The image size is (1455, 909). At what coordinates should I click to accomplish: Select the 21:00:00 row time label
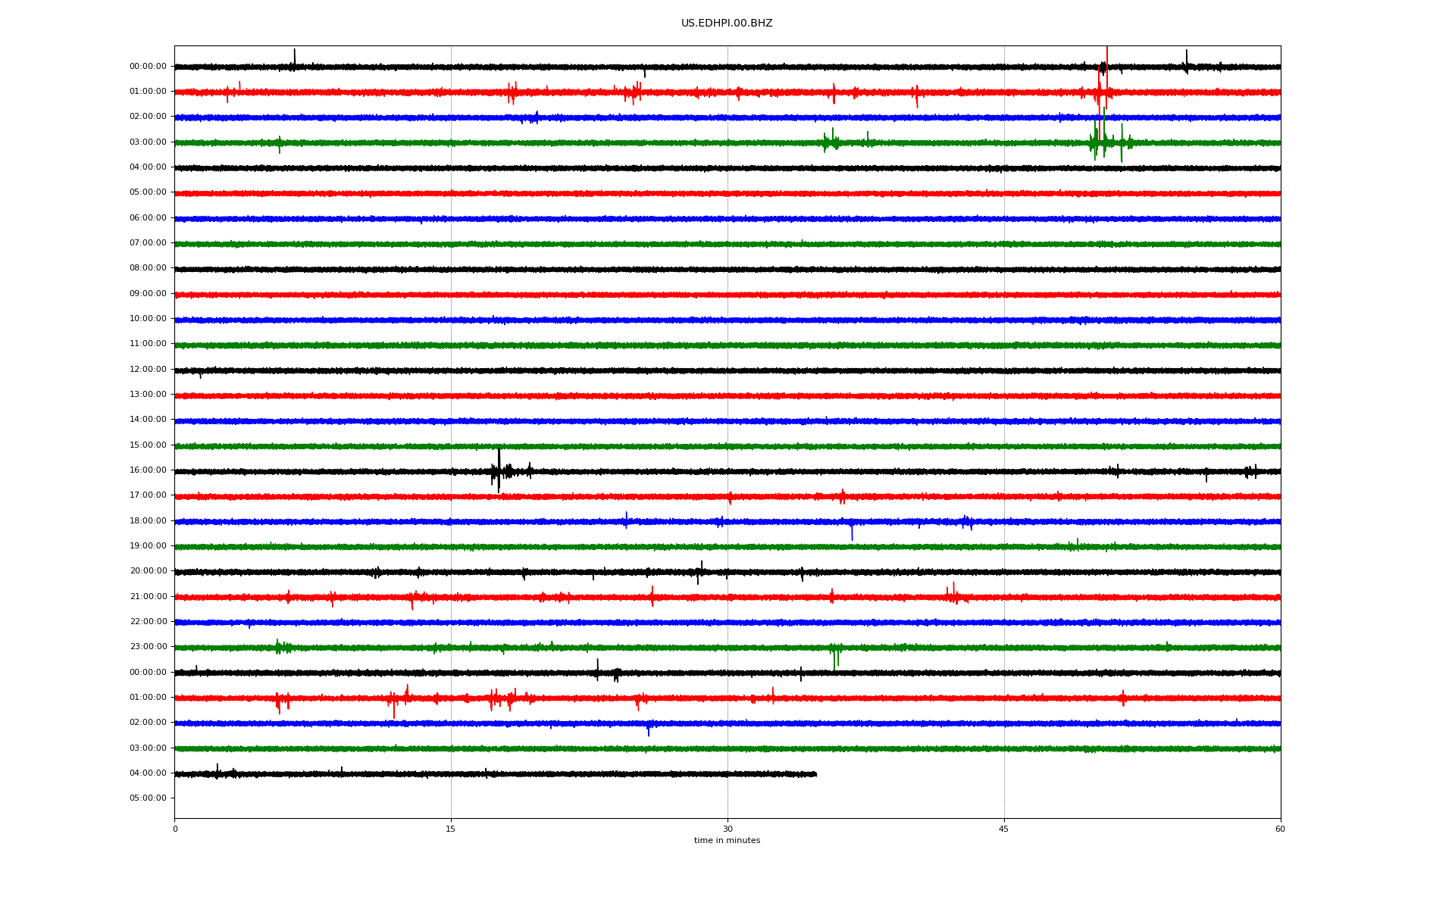(x=148, y=597)
